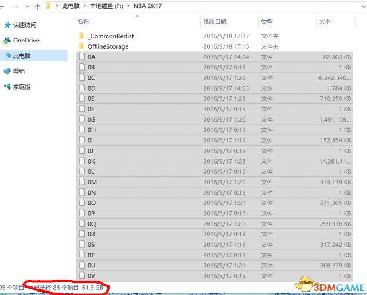
Task: Click the 82,800 KB size of file 0A
Action: click(337, 57)
